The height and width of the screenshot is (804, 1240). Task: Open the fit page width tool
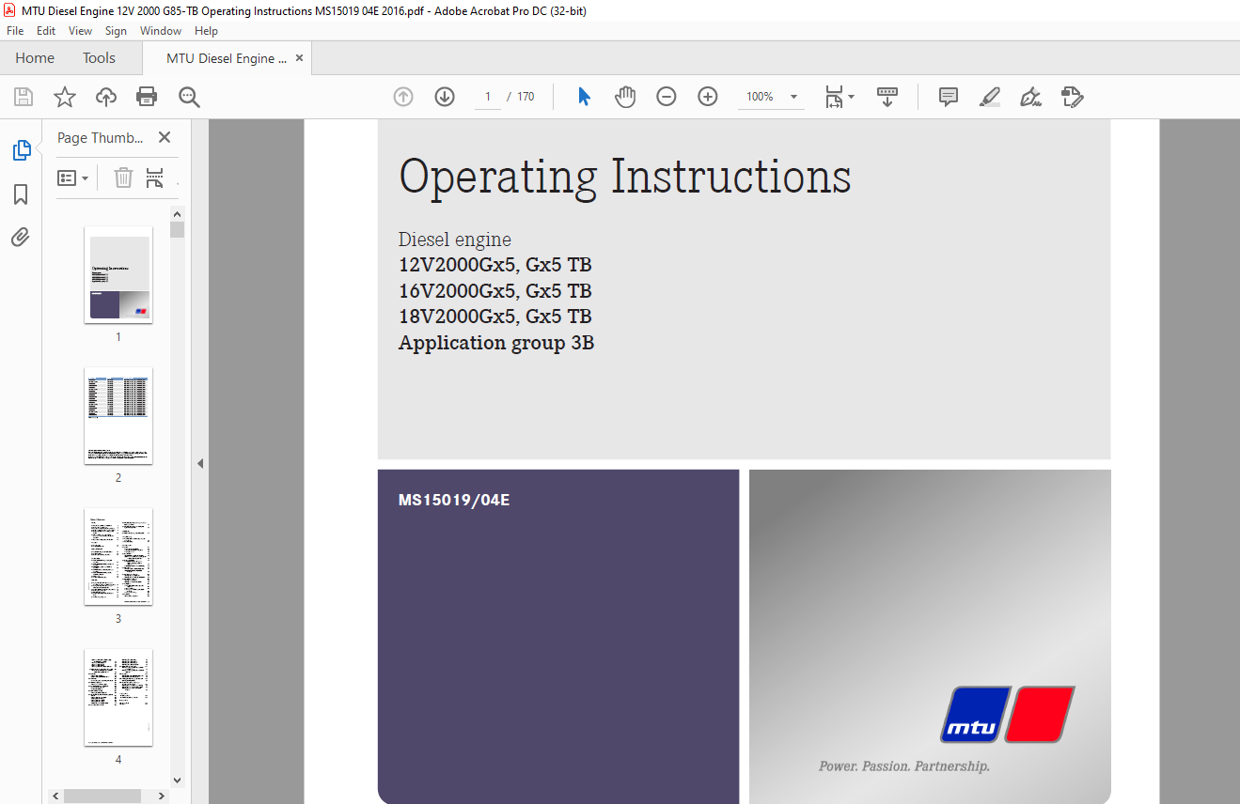click(x=833, y=97)
